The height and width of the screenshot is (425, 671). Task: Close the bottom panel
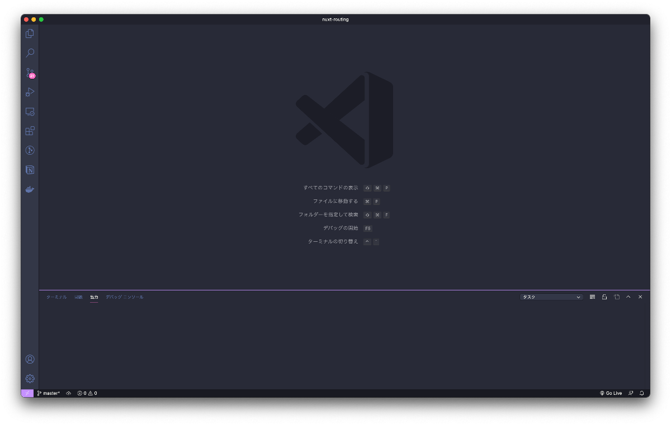[x=640, y=297]
